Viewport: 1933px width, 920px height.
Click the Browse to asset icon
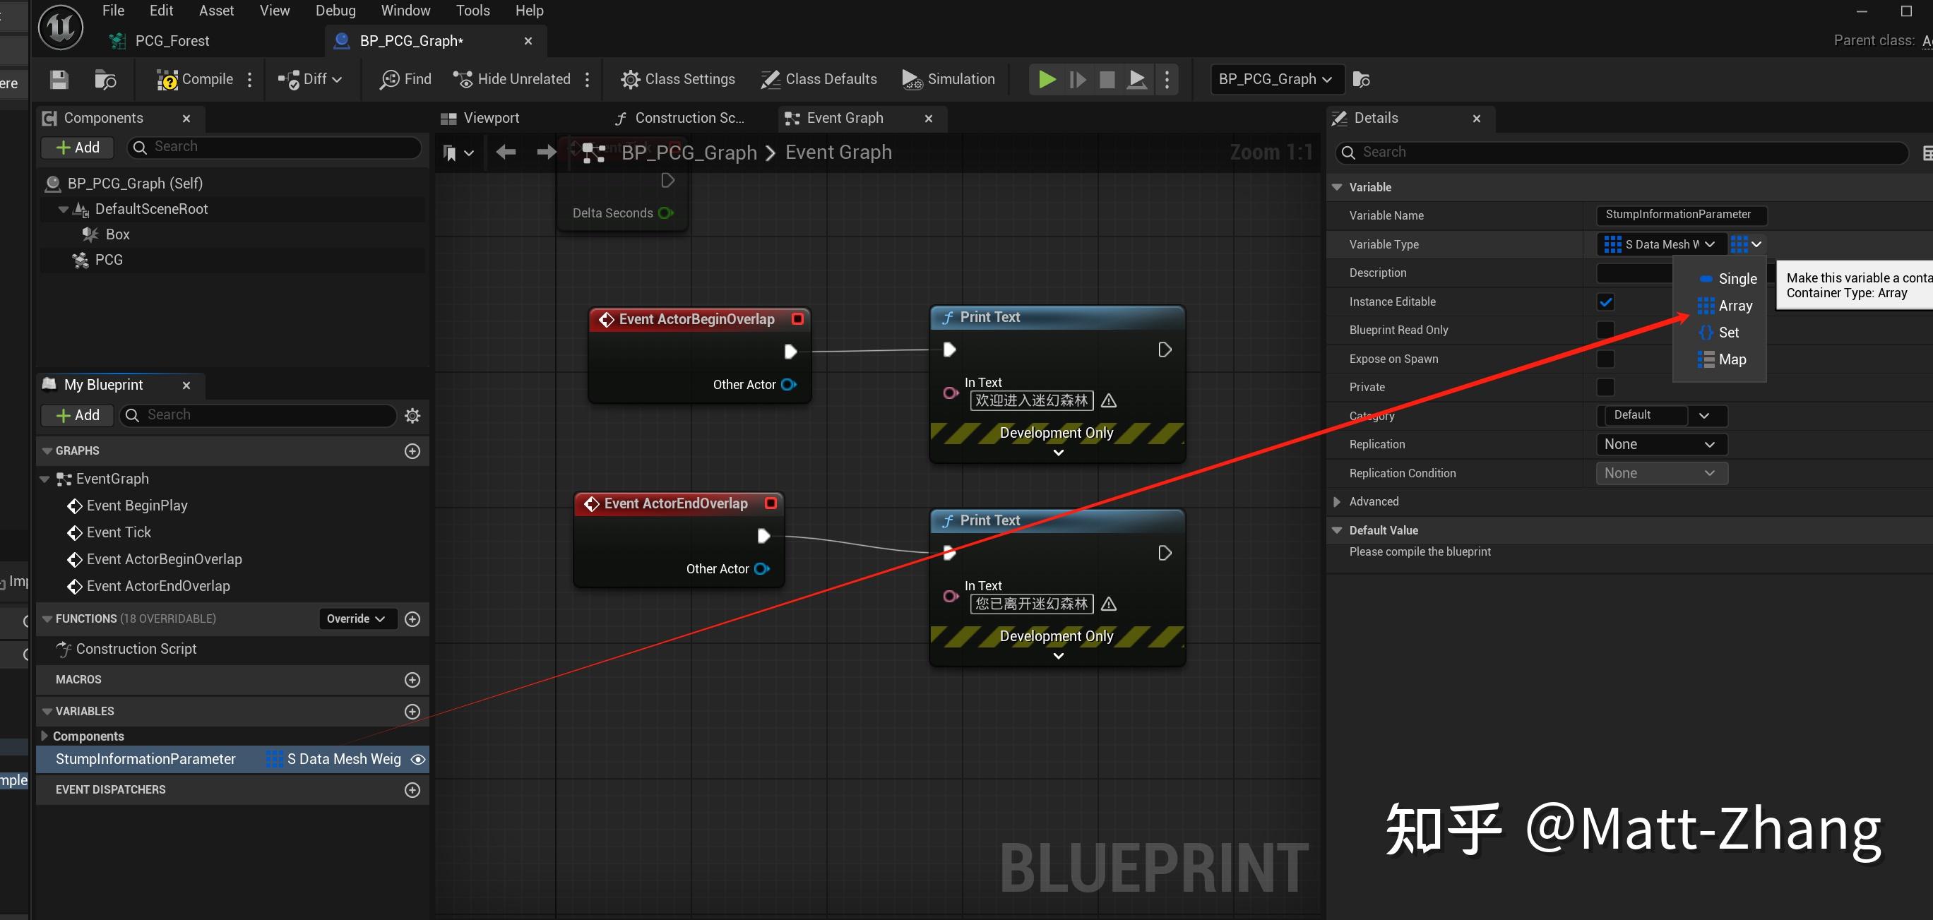click(105, 80)
